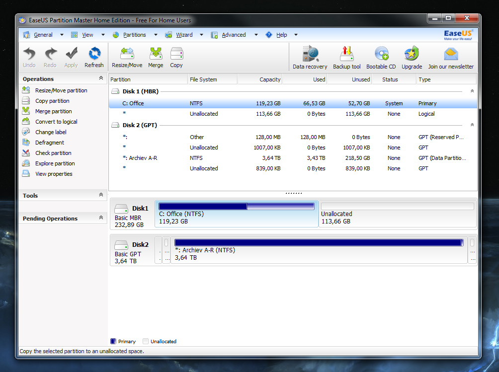Click the Primary legend color swatch
Image resolution: width=499 pixels, height=372 pixels.
click(113, 341)
